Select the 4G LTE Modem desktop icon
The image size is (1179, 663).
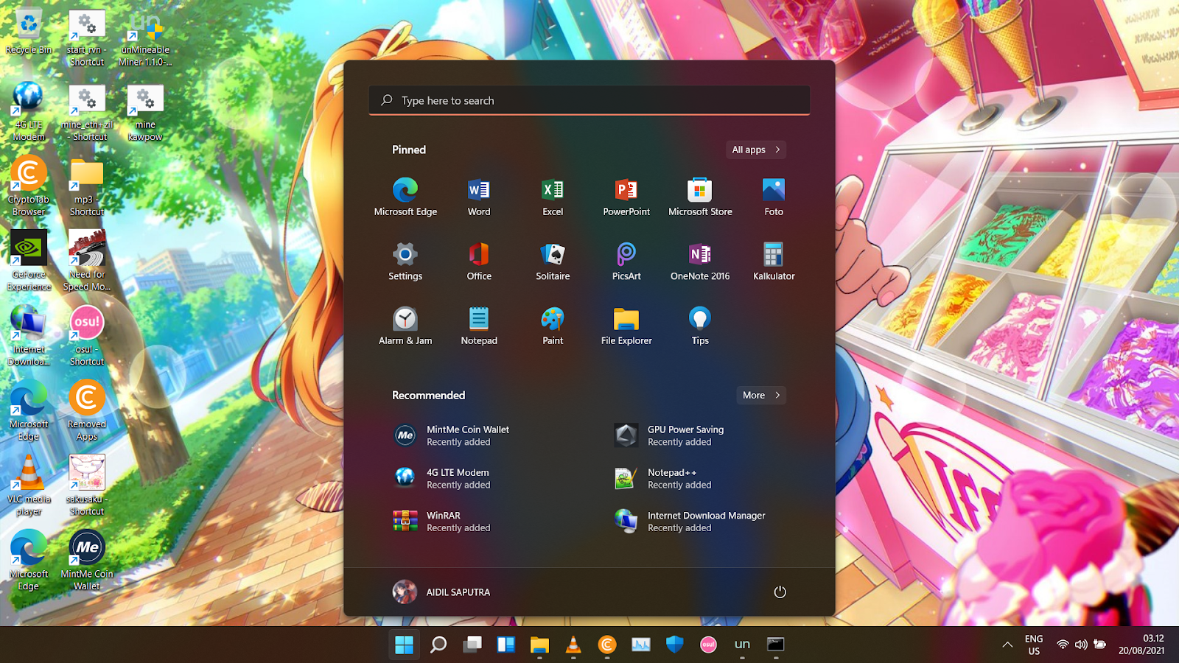(29, 112)
